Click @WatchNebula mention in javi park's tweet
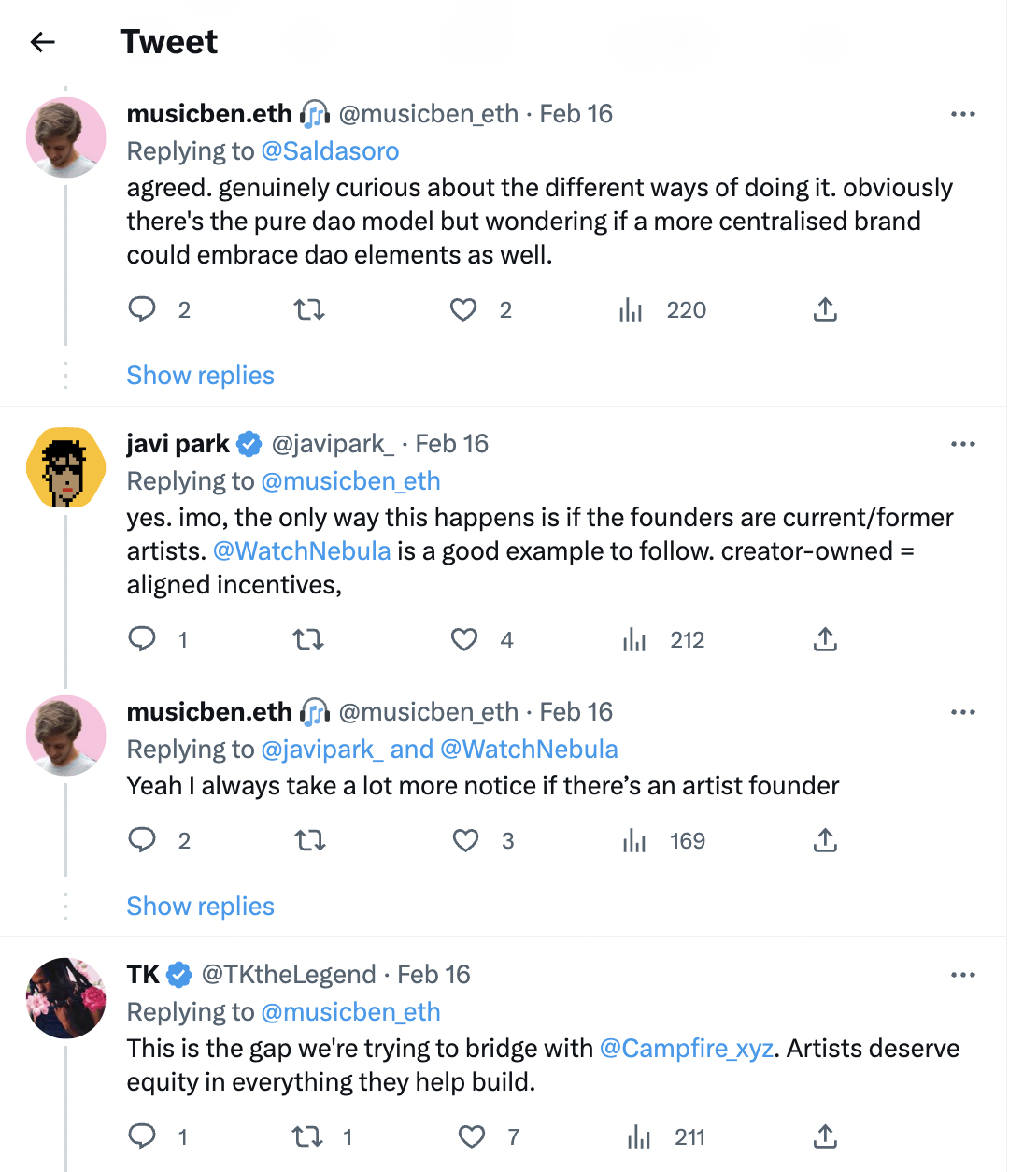 (302, 551)
